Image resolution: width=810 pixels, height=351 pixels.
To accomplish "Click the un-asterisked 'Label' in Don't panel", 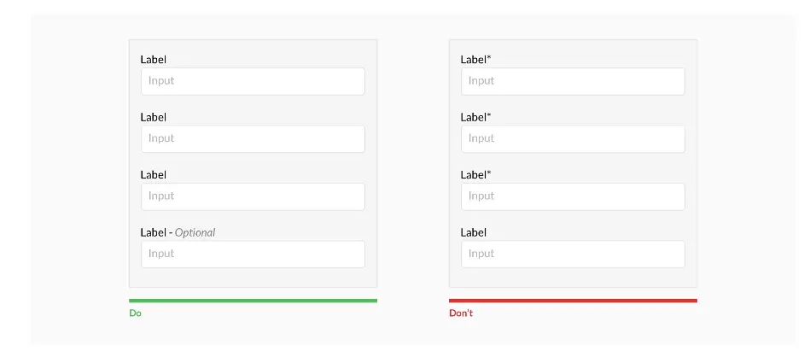I will [x=474, y=232].
